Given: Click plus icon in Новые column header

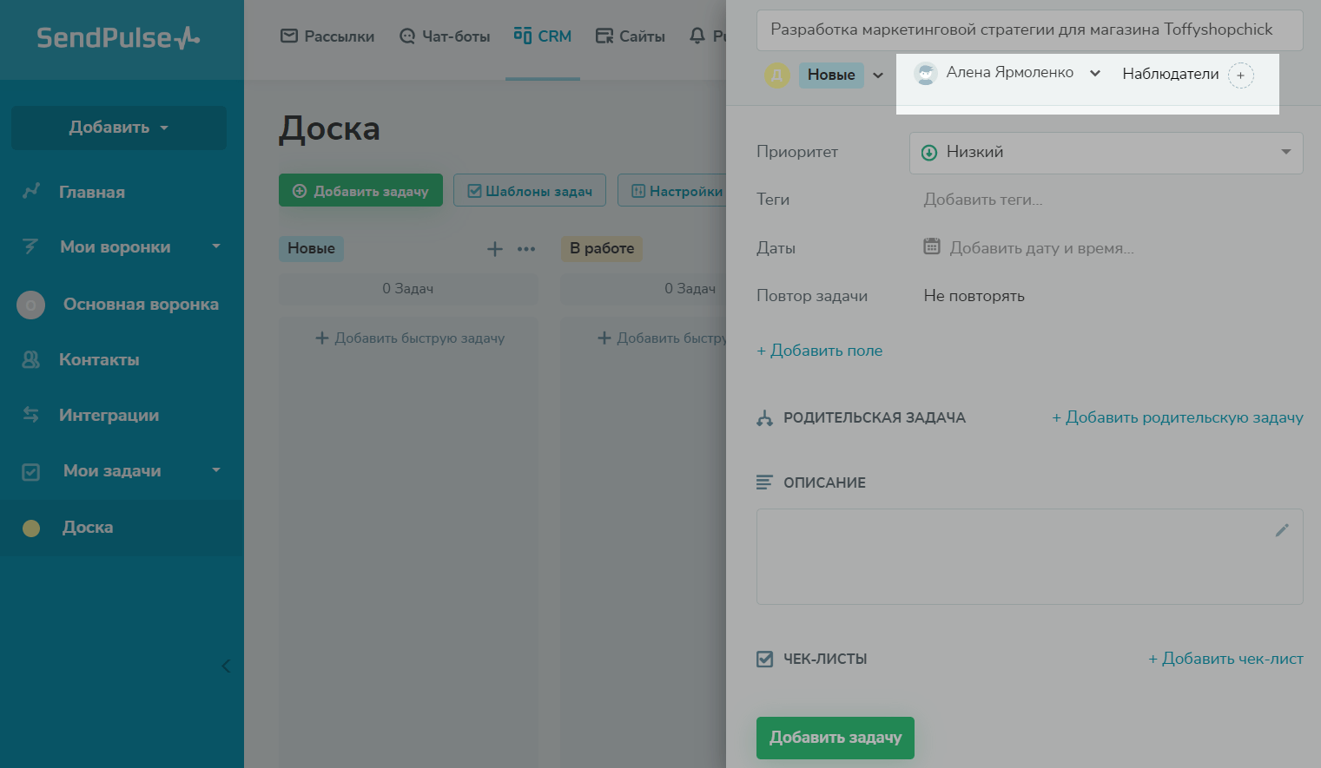Looking at the screenshot, I should [495, 249].
